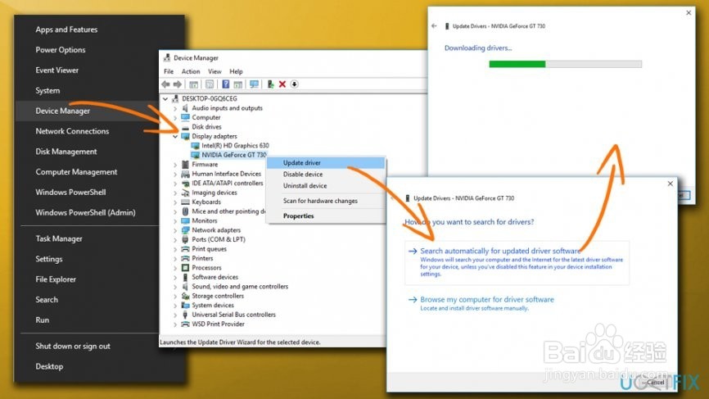Choose Properties from the context menu
Screen dimensions: 709x399
tap(326, 216)
